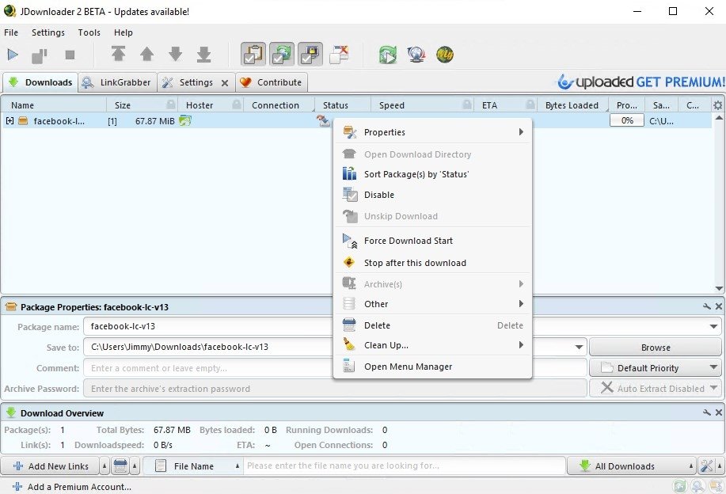Viewport: 726px width, 494px height.
Task: Open Properties submenu in context menu
Action: click(432, 132)
